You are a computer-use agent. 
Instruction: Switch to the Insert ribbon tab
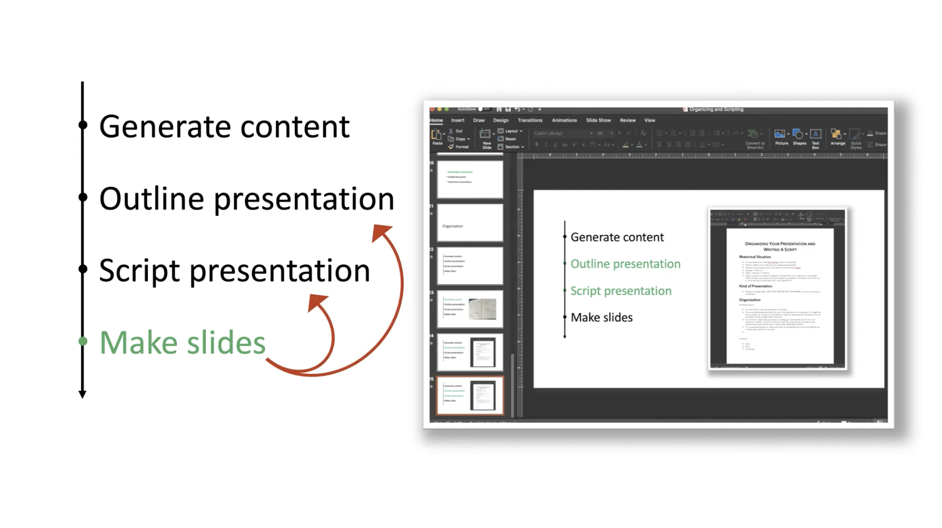pos(458,120)
